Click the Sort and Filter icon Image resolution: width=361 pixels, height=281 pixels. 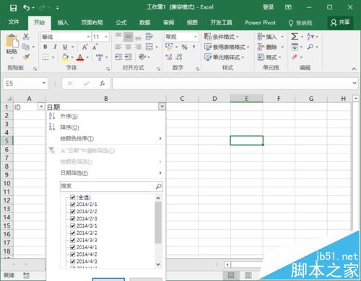coord(310,37)
